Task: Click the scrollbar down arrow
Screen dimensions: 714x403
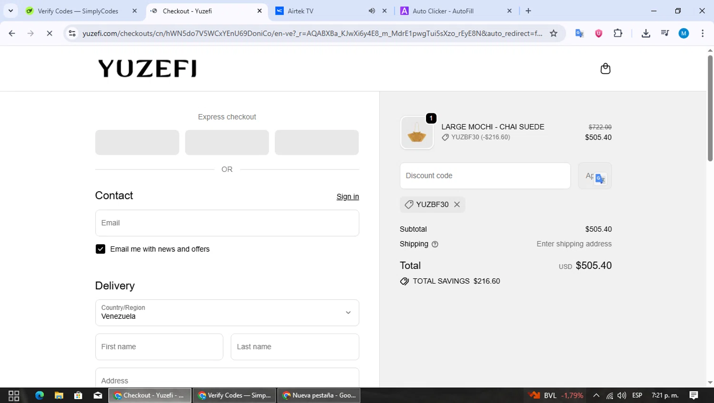Action: coord(710,383)
